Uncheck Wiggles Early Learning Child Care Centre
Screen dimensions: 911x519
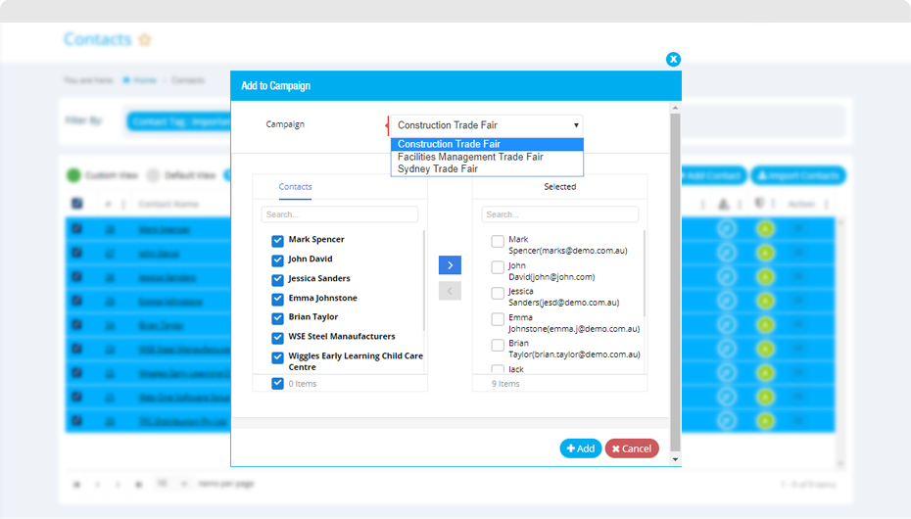pos(278,357)
